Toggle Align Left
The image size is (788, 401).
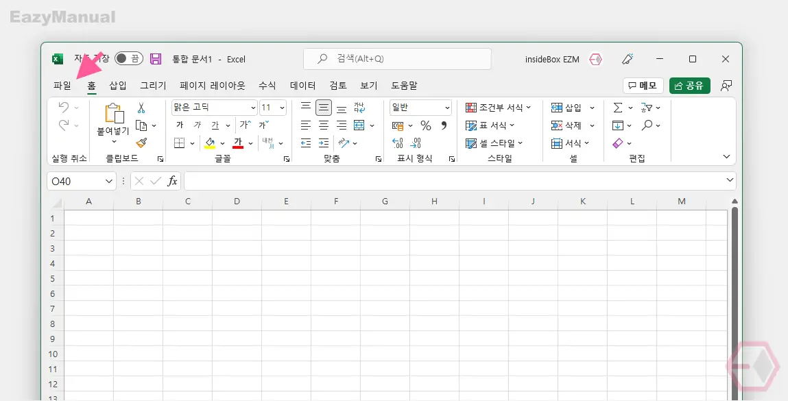306,125
